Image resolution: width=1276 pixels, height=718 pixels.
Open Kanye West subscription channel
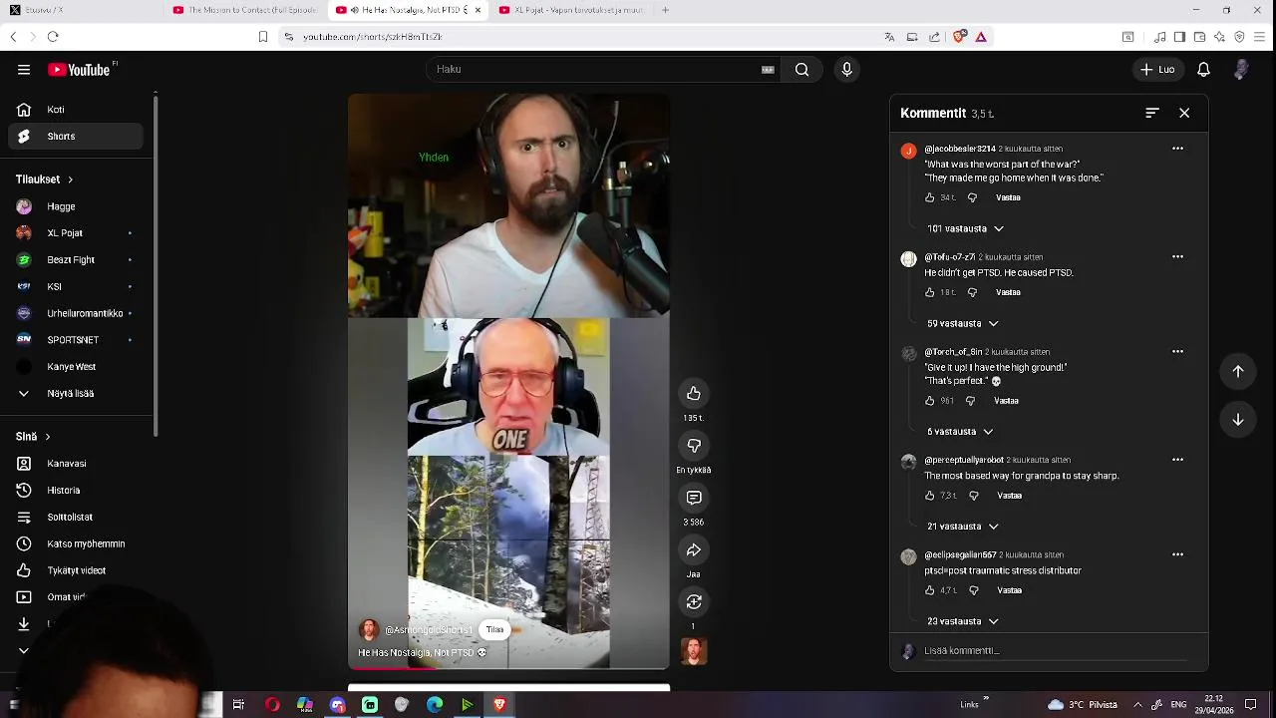tap(76, 367)
